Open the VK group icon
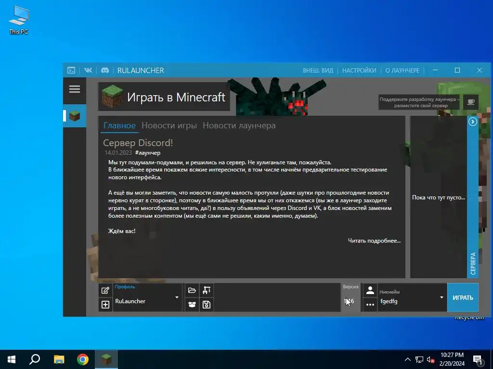 [88, 70]
